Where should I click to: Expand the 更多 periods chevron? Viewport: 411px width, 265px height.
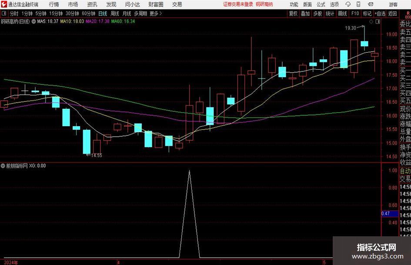click(x=160, y=13)
